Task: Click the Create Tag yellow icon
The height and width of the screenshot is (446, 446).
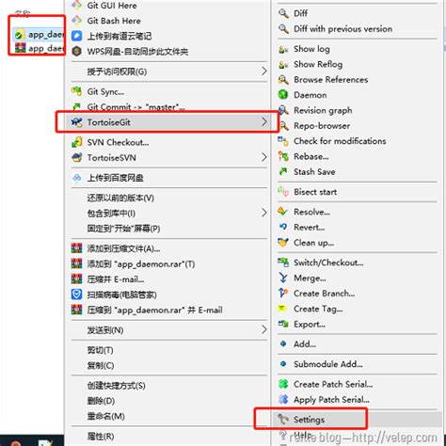Action: 282,309
